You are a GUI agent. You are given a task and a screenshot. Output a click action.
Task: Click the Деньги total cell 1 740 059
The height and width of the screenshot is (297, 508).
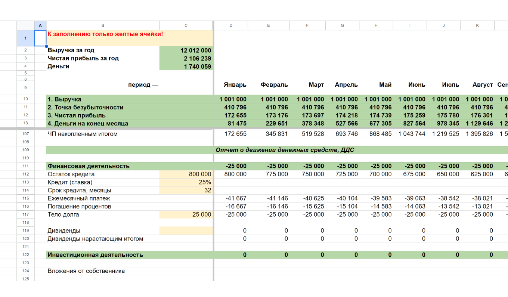tap(186, 67)
